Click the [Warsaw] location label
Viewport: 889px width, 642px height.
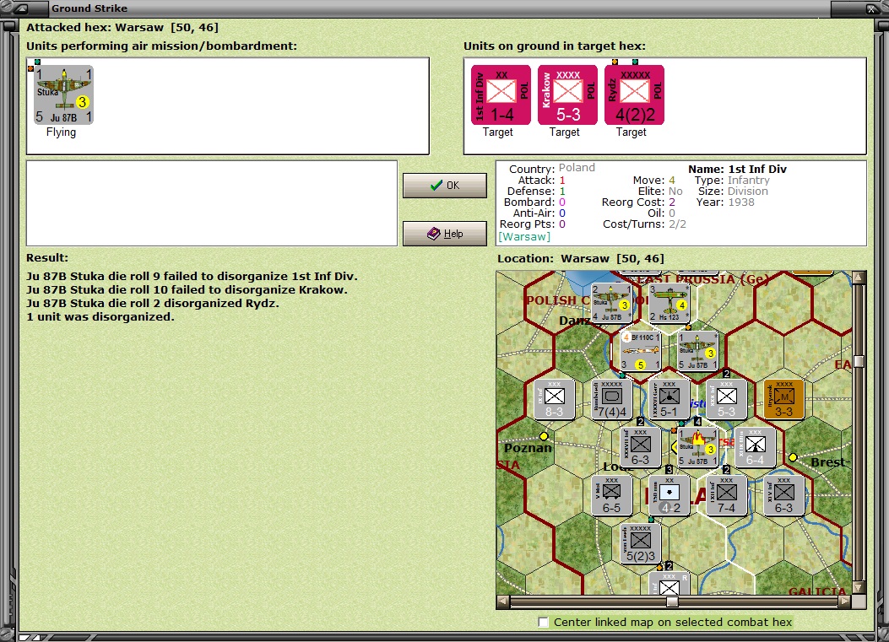coord(524,237)
